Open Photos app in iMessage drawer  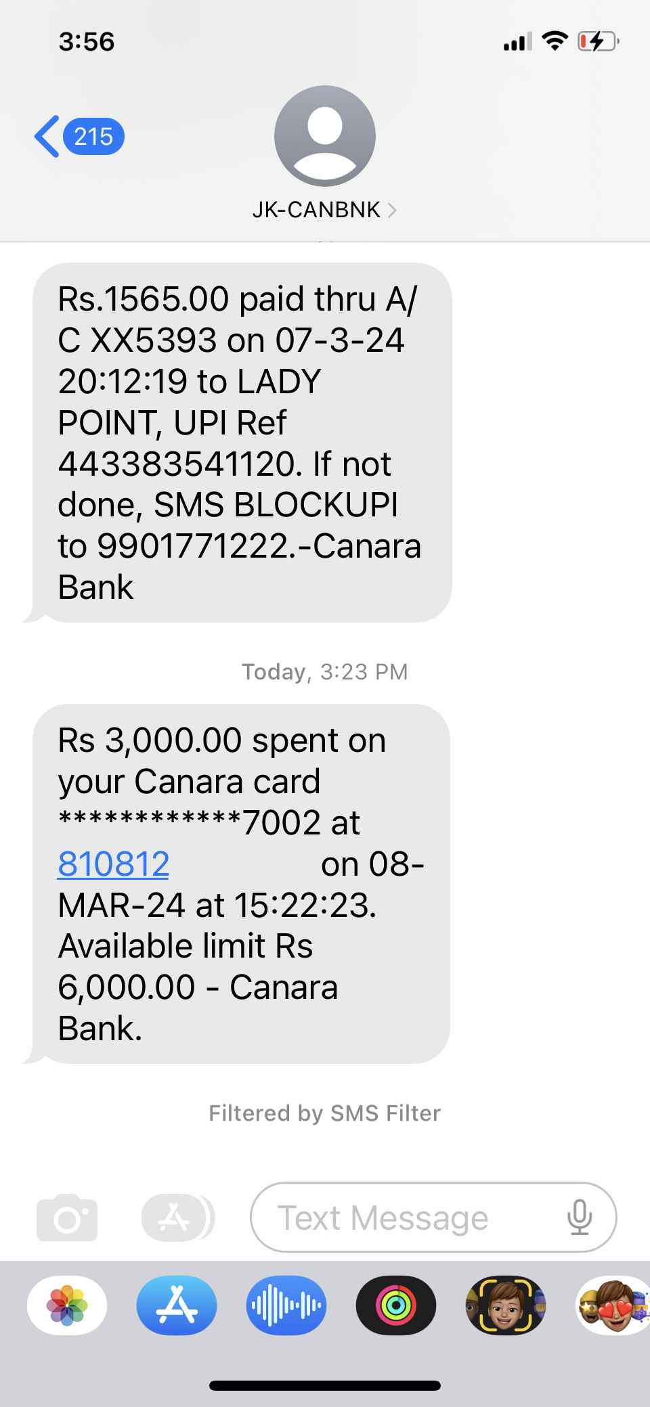click(67, 1305)
